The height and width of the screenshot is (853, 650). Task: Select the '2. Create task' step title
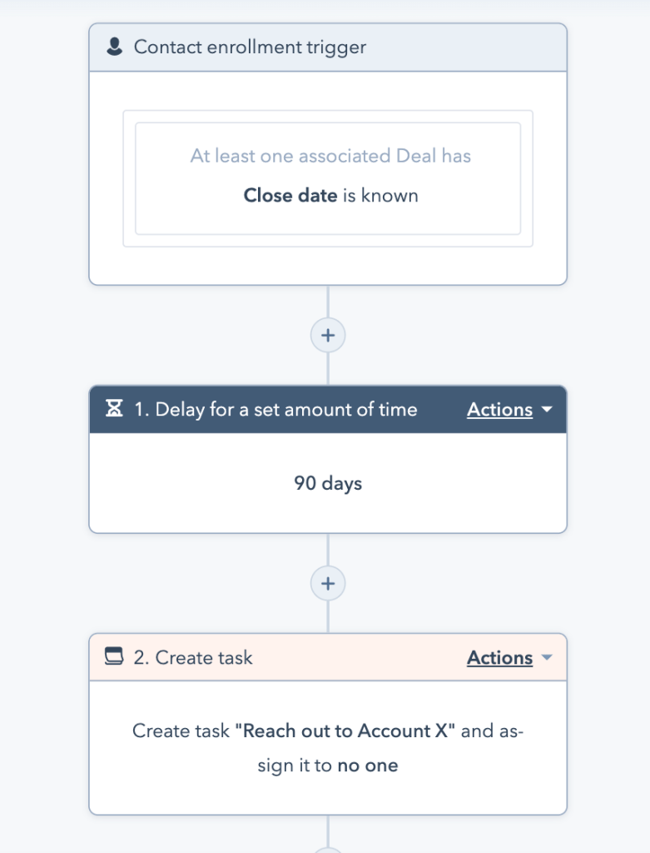point(193,657)
